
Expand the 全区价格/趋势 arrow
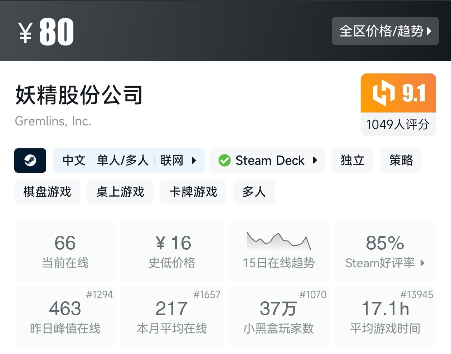pos(430,31)
